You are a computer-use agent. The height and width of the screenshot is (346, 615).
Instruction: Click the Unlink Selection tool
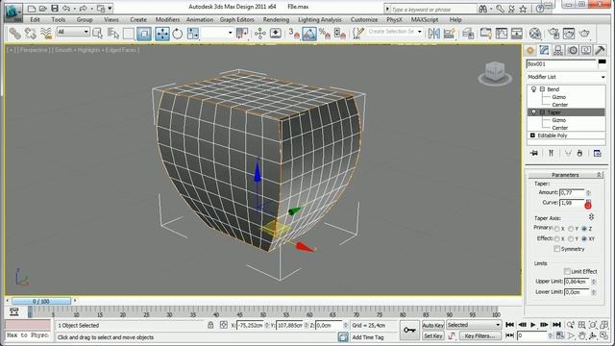(x=30, y=34)
